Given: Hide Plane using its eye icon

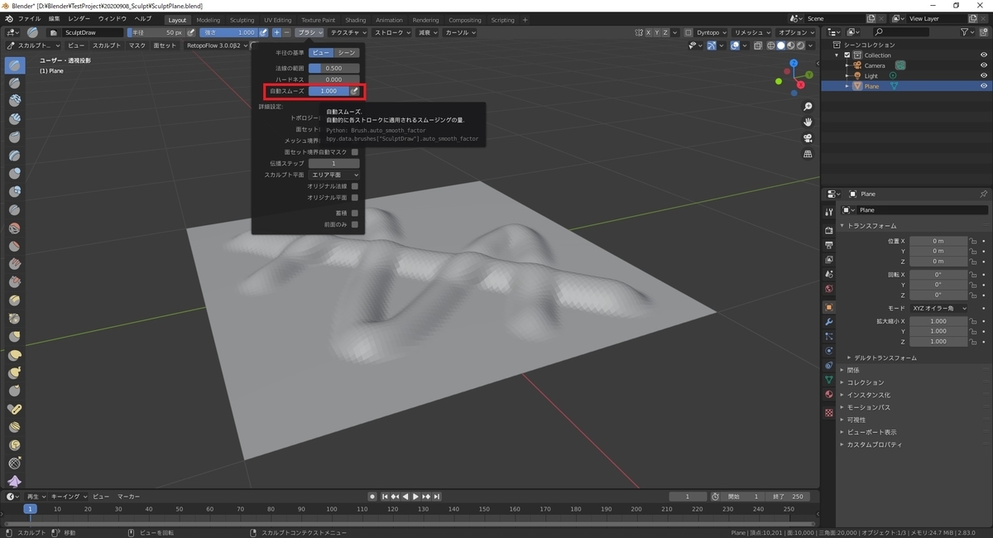Looking at the screenshot, I should coord(984,86).
